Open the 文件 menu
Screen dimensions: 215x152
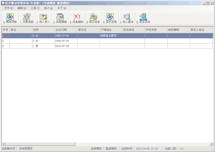pyautogui.click(x=9, y=8)
